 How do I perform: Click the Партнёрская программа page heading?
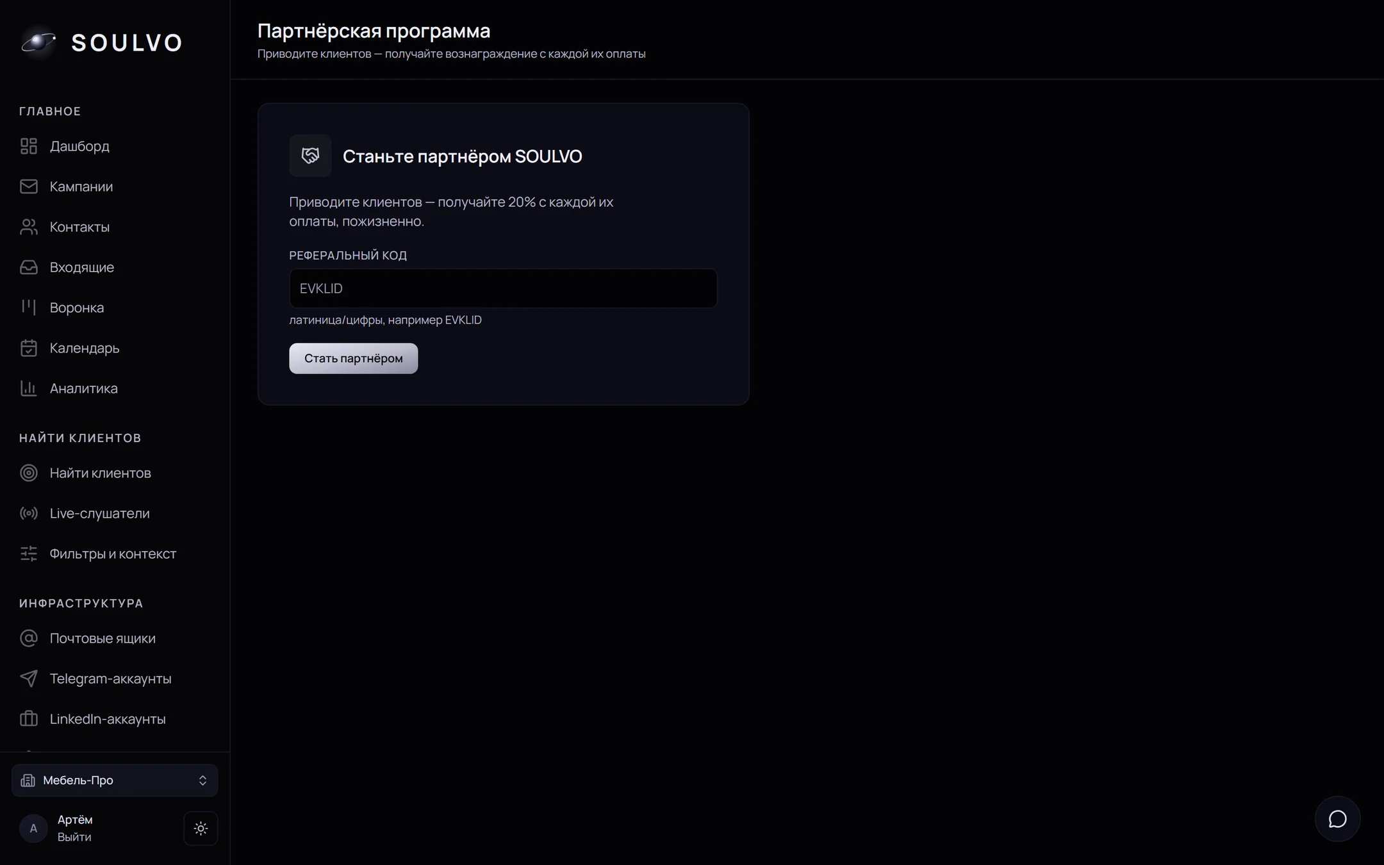pos(374,31)
